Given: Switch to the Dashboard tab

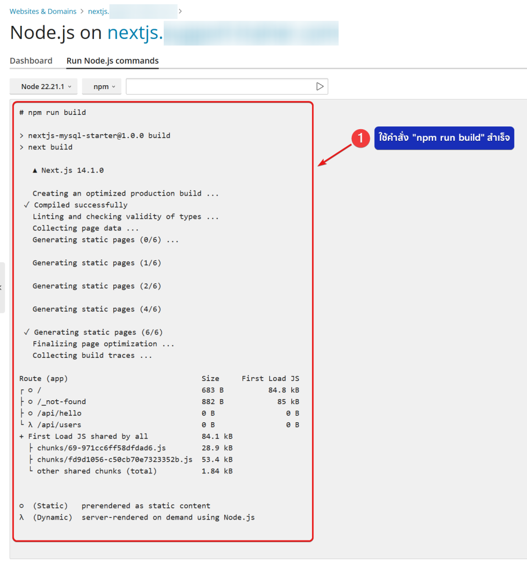Looking at the screenshot, I should coord(31,61).
